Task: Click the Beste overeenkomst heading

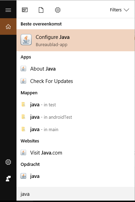Action: click(x=41, y=24)
